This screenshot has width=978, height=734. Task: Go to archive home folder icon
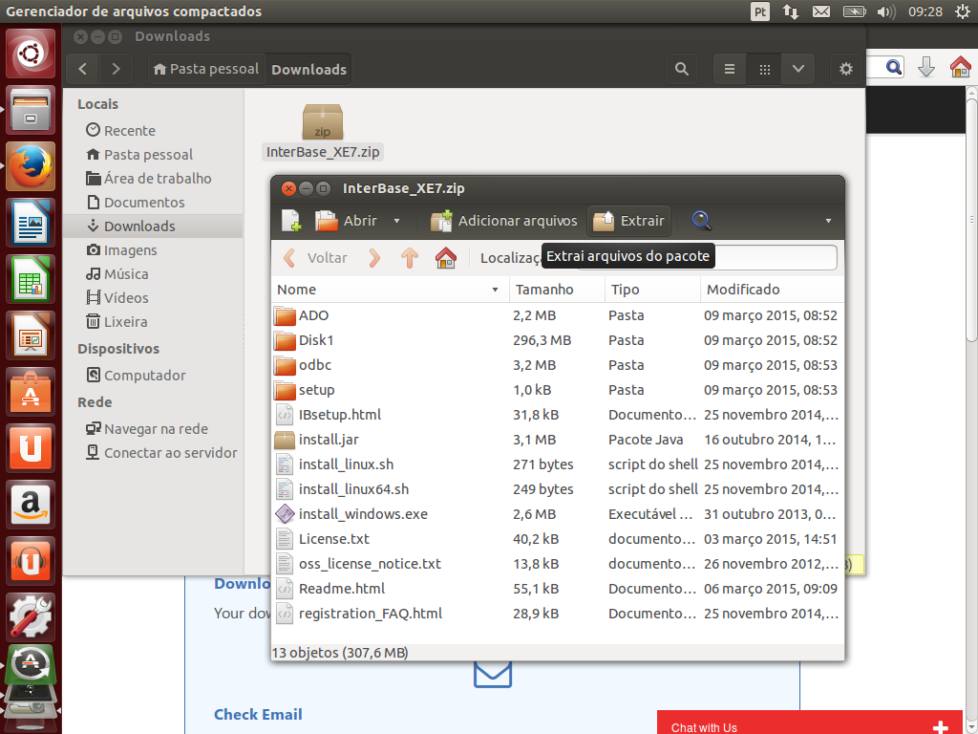tap(445, 258)
